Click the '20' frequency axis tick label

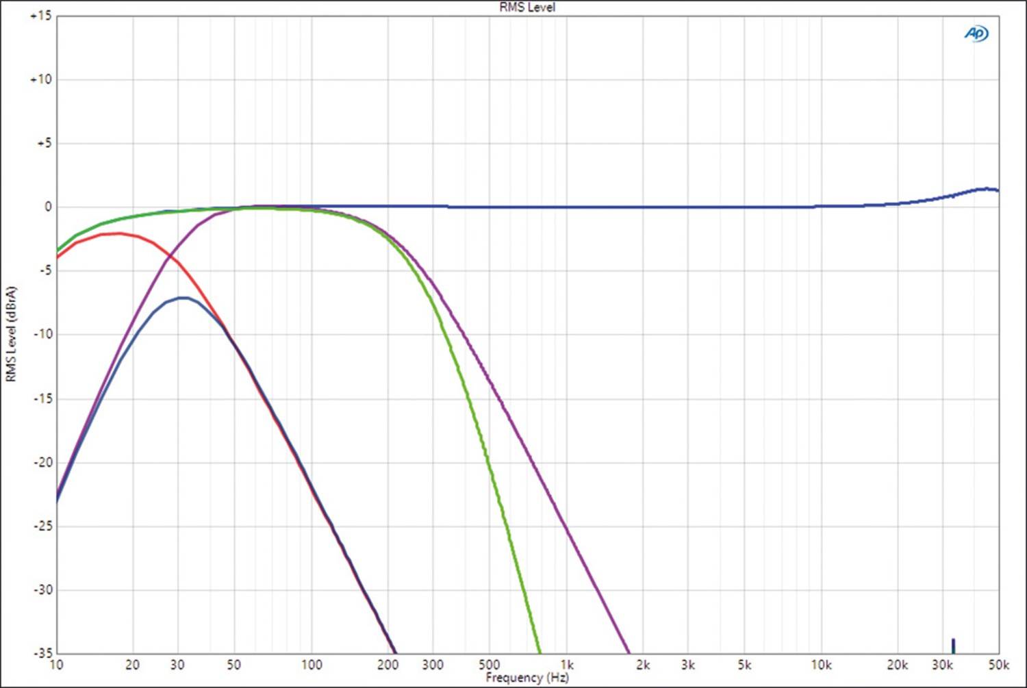click(133, 665)
